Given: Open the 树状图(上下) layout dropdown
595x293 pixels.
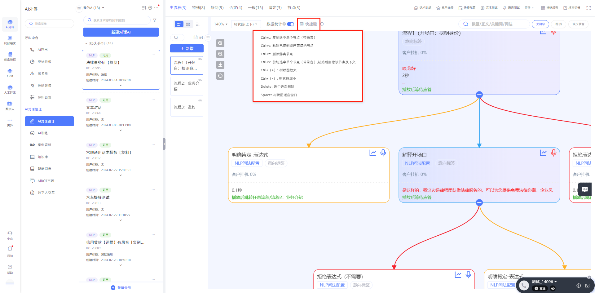Looking at the screenshot, I should (246, 24).
